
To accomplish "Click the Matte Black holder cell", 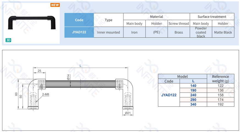I will coord(223,32).
